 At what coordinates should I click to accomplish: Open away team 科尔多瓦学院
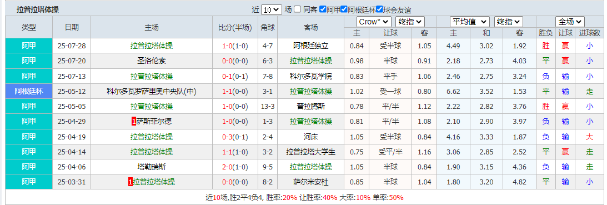pyautogui.click(x=311, y=76)
